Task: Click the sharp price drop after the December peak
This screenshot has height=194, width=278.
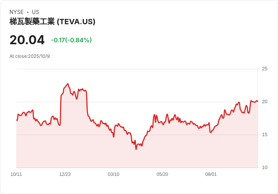Action: (x=87, y=103)
